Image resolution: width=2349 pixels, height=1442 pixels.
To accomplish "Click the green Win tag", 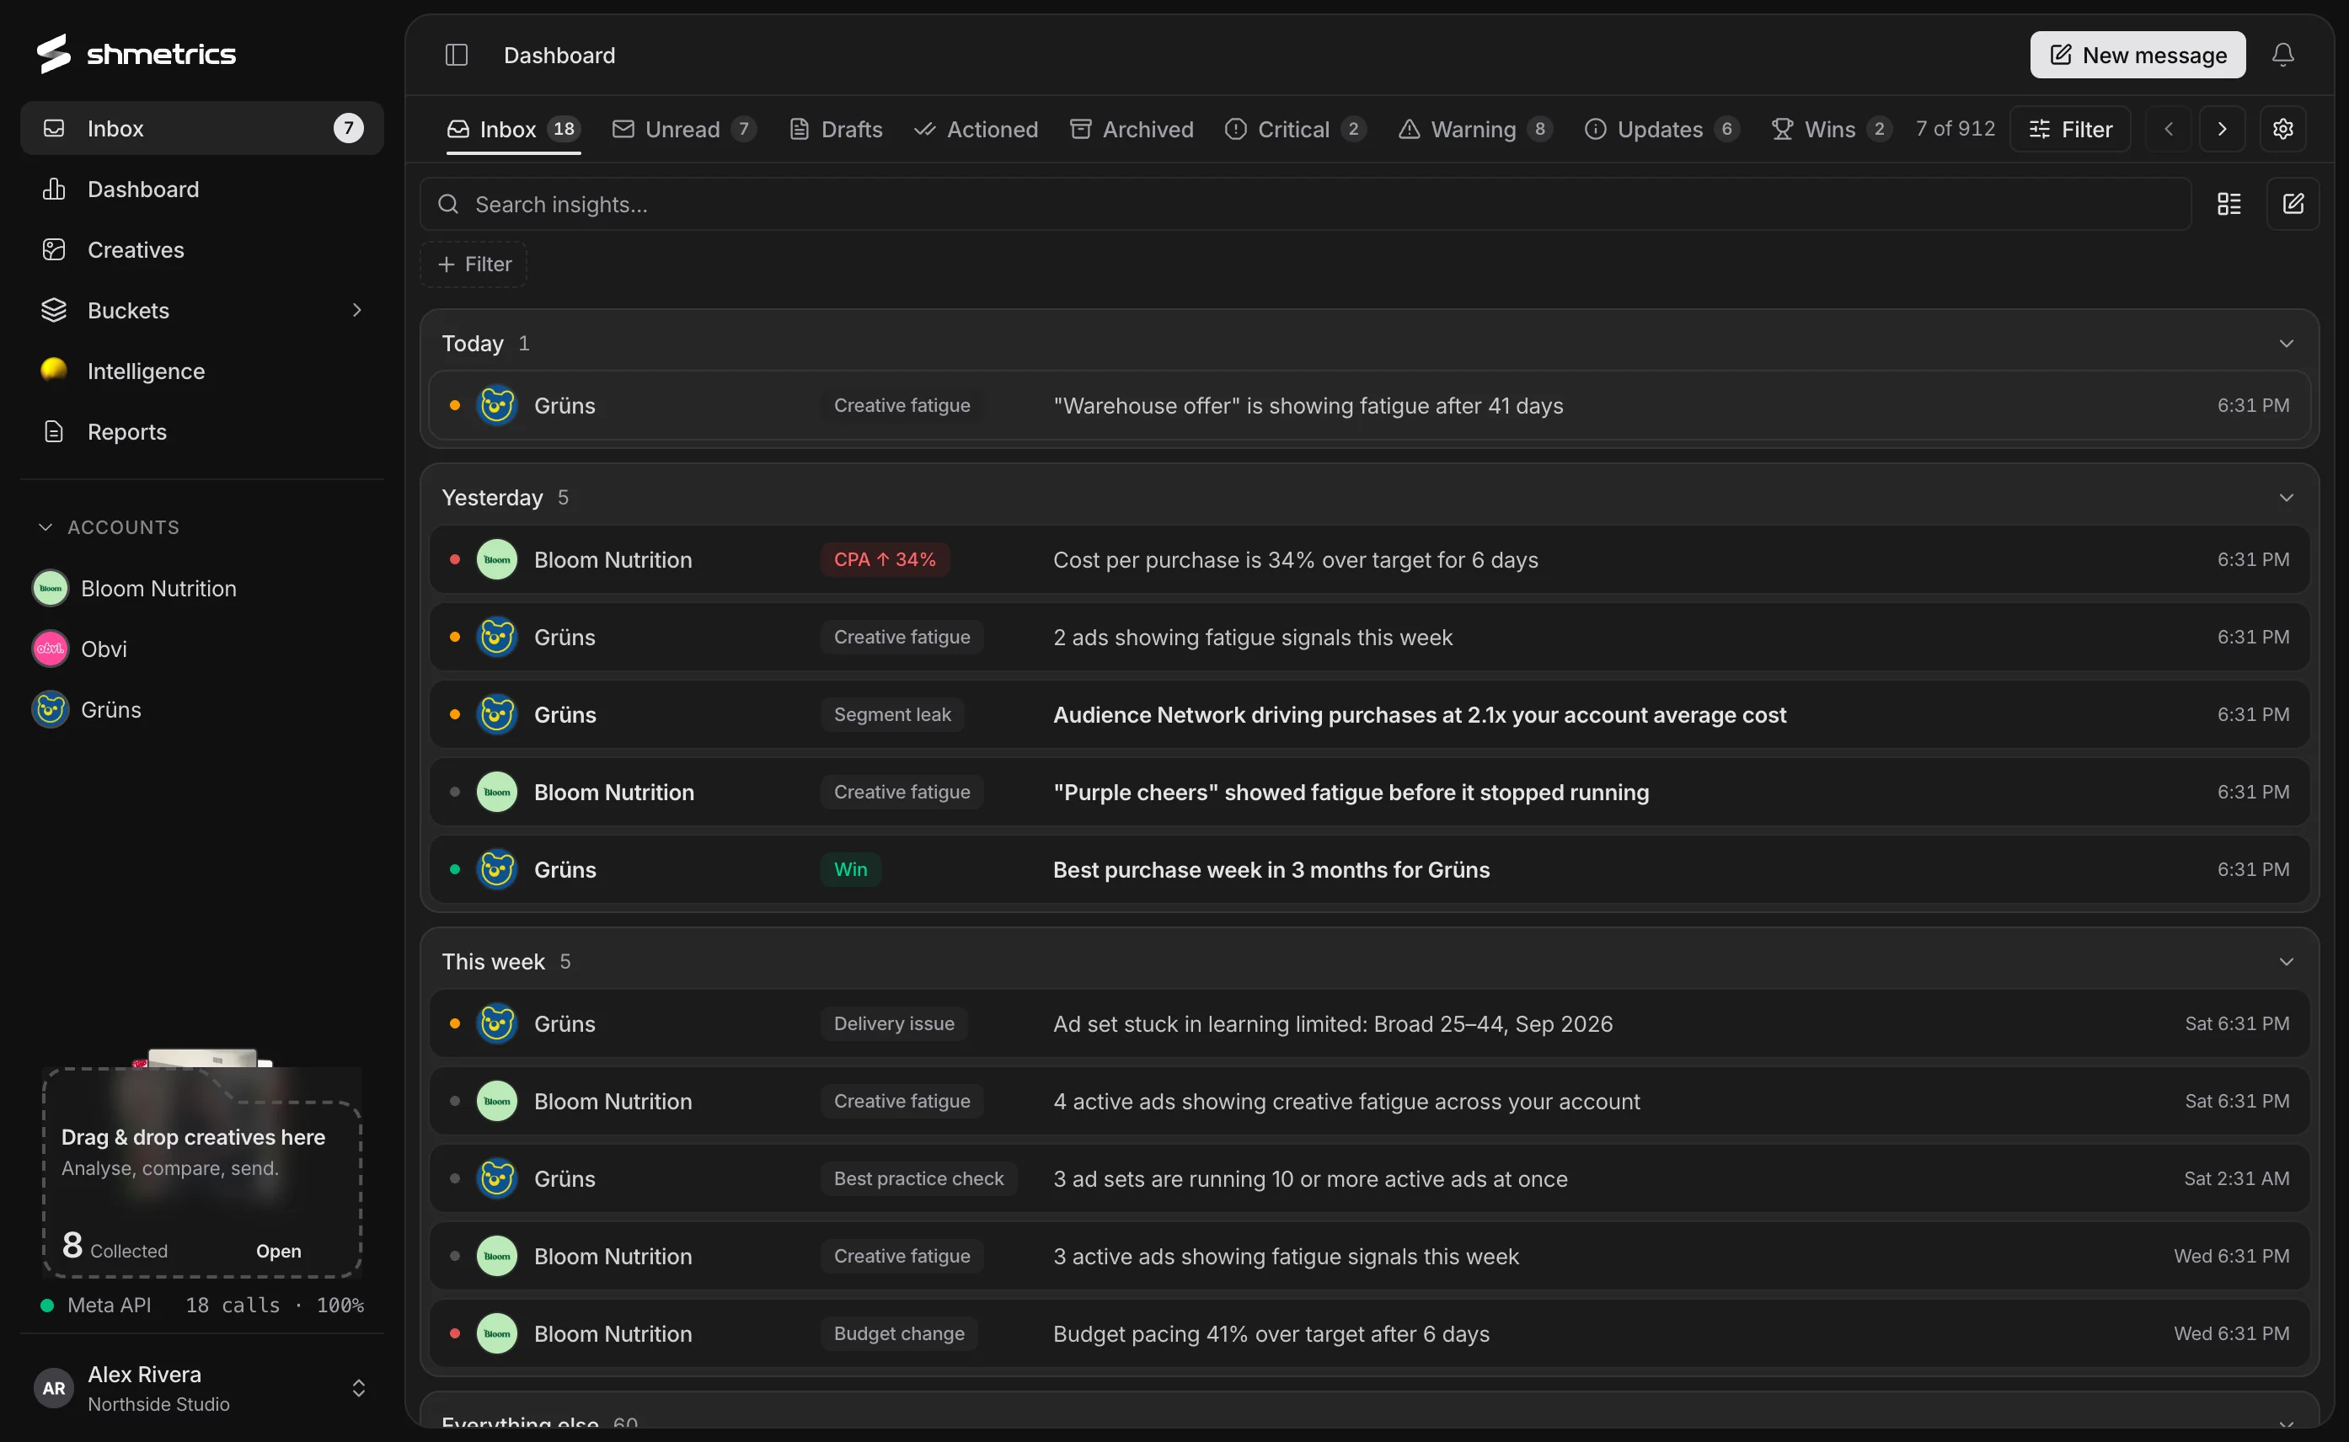I will pos(850,870).
